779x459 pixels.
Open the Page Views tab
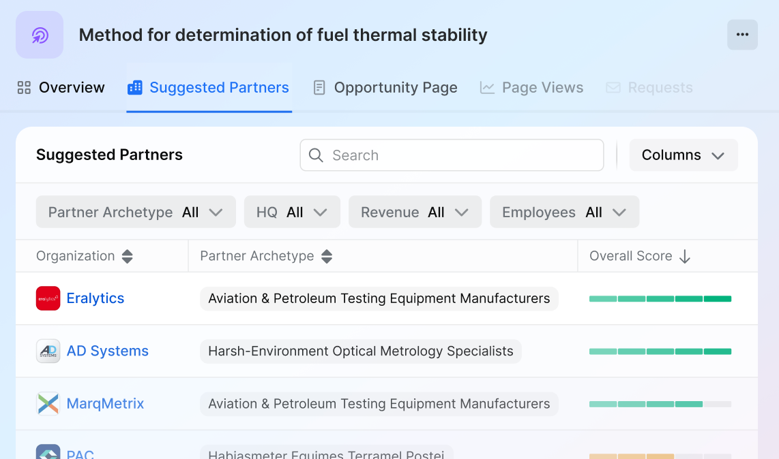[x=531, y=87]
